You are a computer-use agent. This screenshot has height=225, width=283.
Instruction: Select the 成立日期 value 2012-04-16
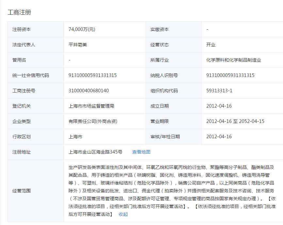point(219,106)
